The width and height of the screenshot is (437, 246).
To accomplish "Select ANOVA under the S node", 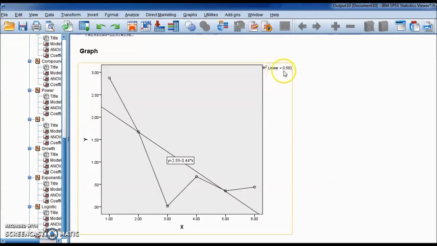I will [x=56, y=137].
